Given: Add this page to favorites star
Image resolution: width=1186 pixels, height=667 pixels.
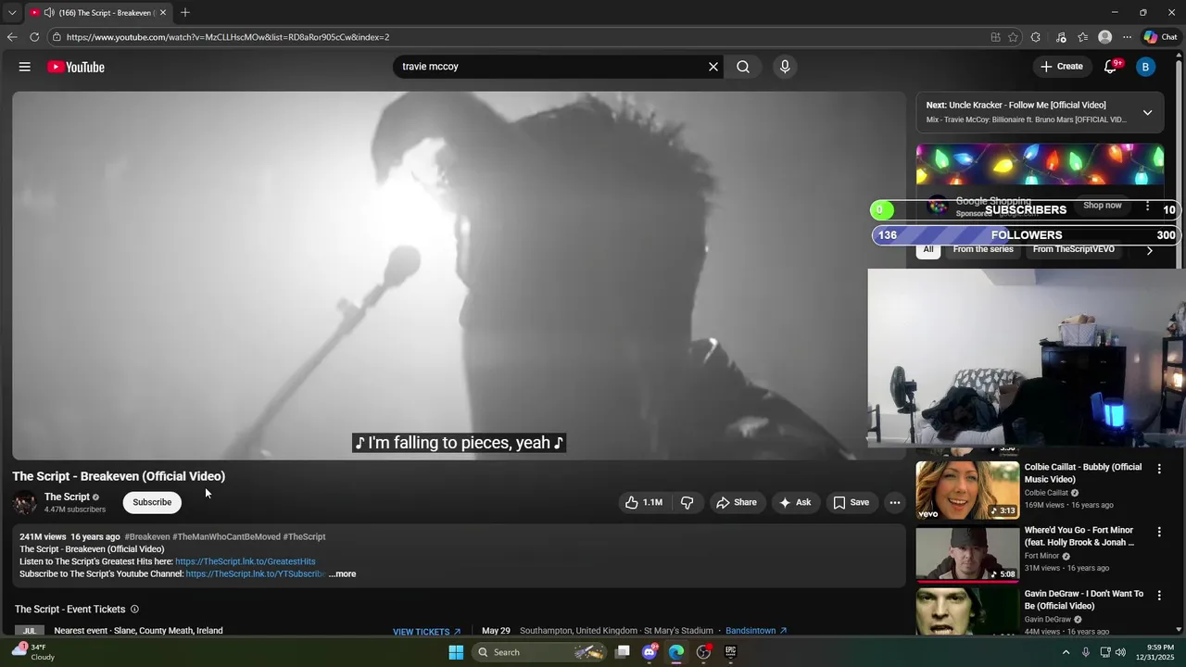Looking at the screenshot, I should tap(1013, 37).
